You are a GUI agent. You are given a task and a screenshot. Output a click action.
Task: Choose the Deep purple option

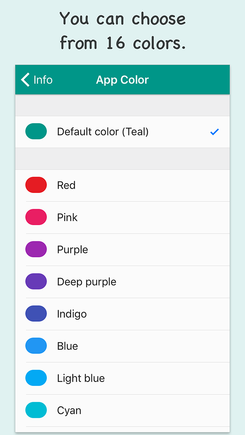coord(122,282)
